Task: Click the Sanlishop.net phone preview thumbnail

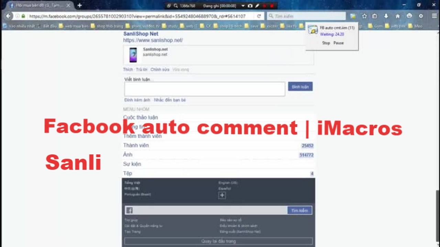Action: (133, 55)
